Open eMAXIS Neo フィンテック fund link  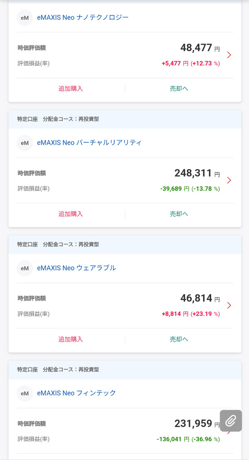coord(76,393)
